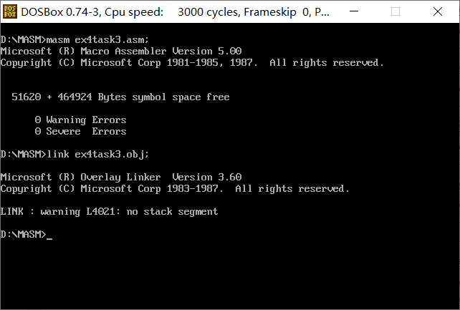Click the final D:\MASM> prompt text
This screenshot has height=310, width=460.
pyautogui.click(x=23, y=234)
